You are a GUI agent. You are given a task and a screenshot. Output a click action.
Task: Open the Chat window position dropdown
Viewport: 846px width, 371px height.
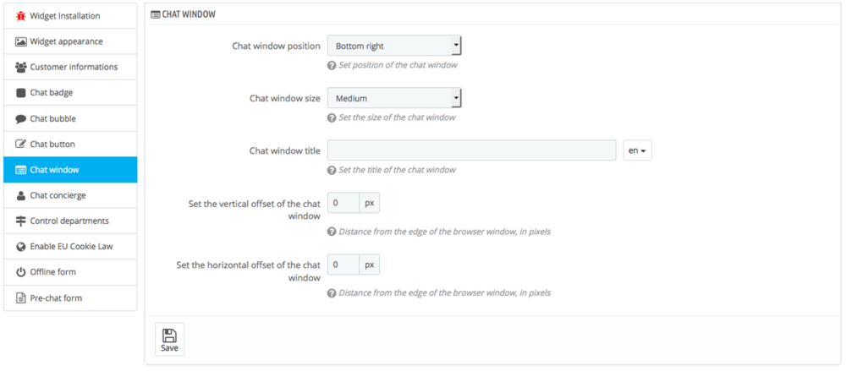pos(394,46)
